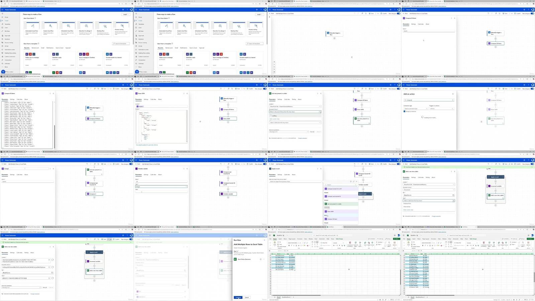Toggle New designer switch in the Add an action view
The height and width of the screenshot is (301, 535).
[532, 89]
